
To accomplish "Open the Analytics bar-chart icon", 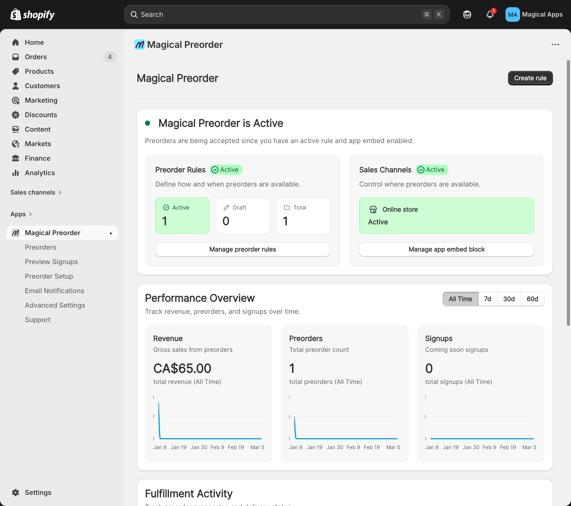I will 16,173.
